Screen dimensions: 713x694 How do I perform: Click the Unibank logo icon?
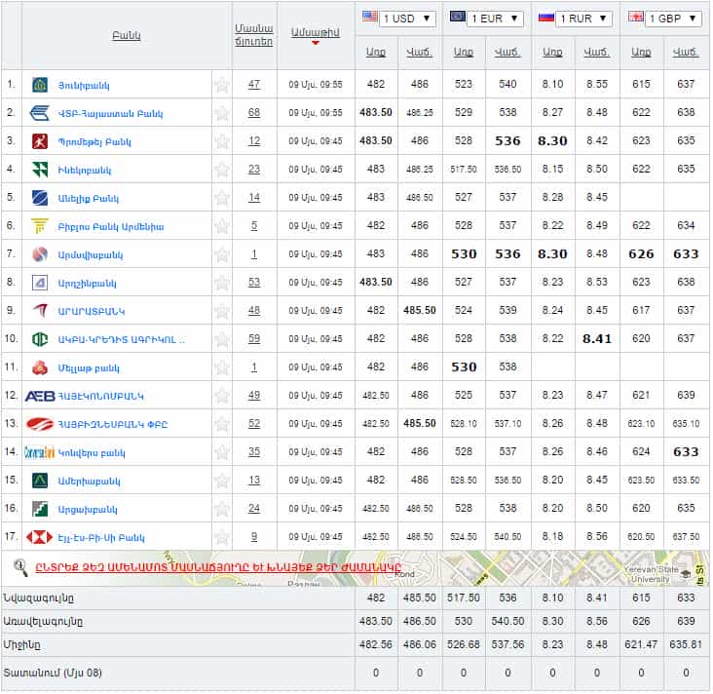coord(40,85)
